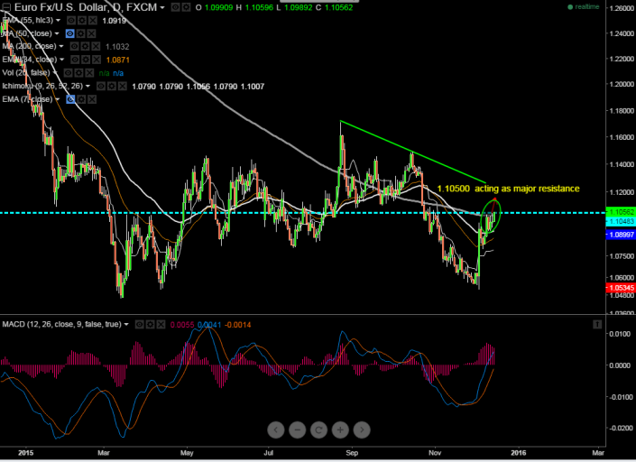The height and width of the screenshot is (462, 636).
Task: Open dropdown arrow beside Euro Fx/U.S. Dollar title
Action: (162, 8)
